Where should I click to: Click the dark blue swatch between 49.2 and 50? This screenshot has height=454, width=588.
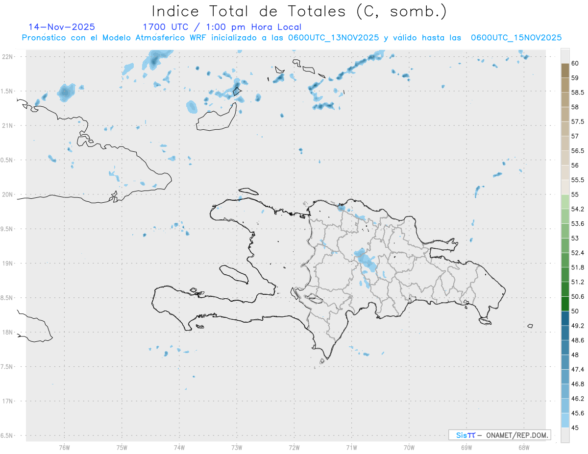[x=565, y=318]
